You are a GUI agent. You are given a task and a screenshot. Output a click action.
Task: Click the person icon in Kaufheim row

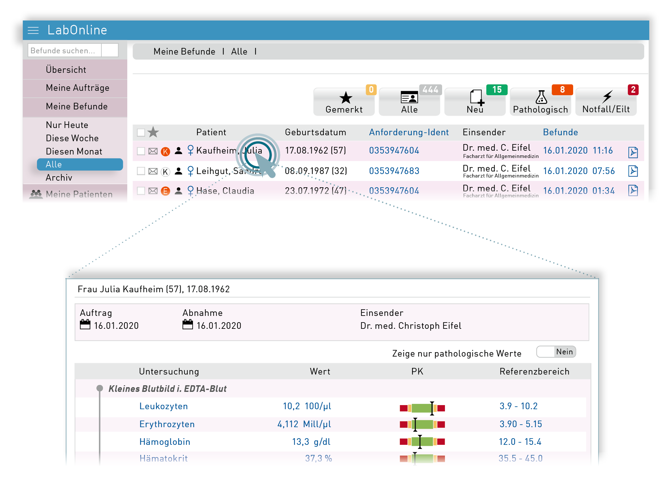point(178,151)
